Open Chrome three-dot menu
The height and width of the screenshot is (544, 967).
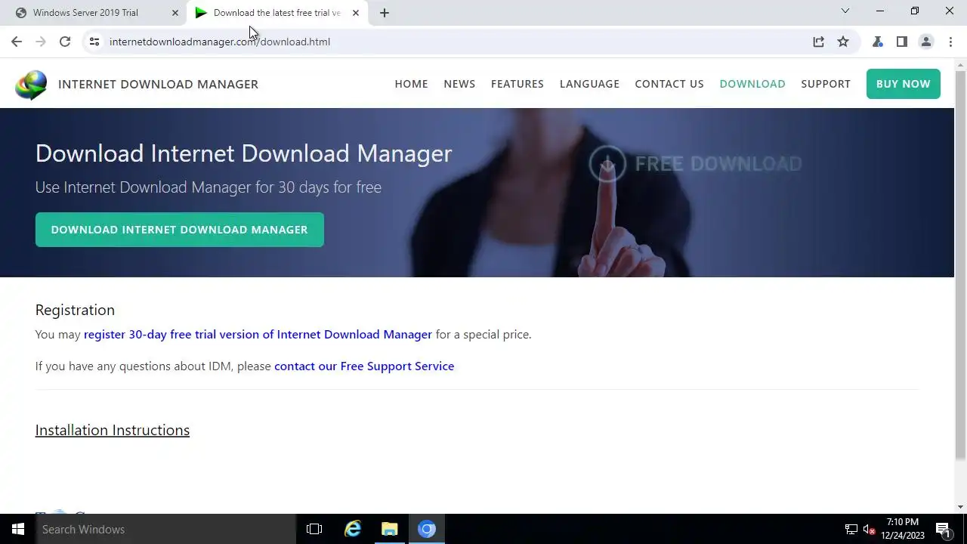click(x=950, y=42)
